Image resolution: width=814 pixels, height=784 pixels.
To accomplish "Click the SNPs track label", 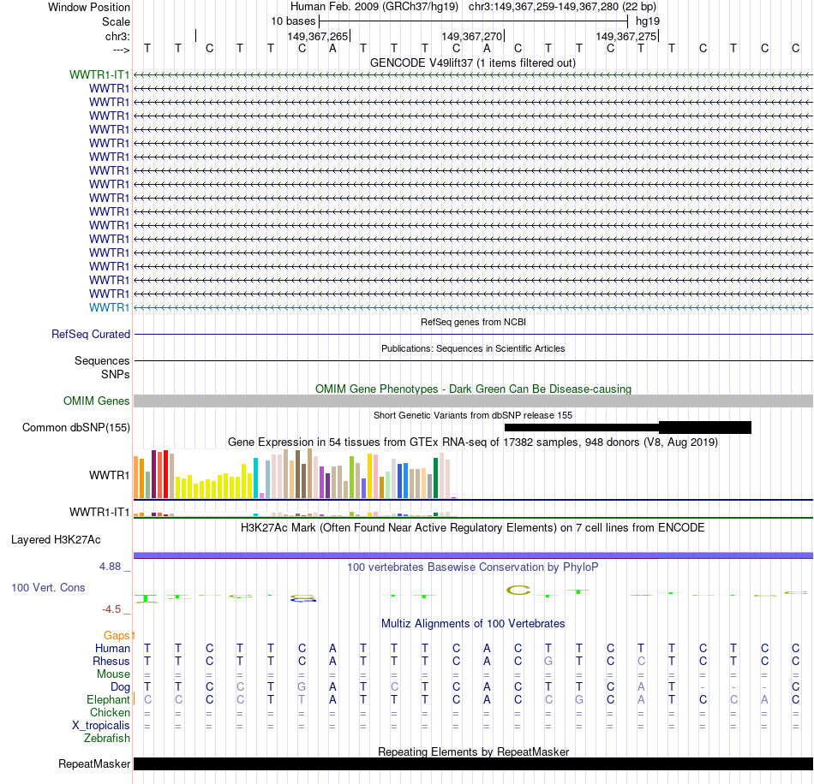I will [x=116, y=374].
